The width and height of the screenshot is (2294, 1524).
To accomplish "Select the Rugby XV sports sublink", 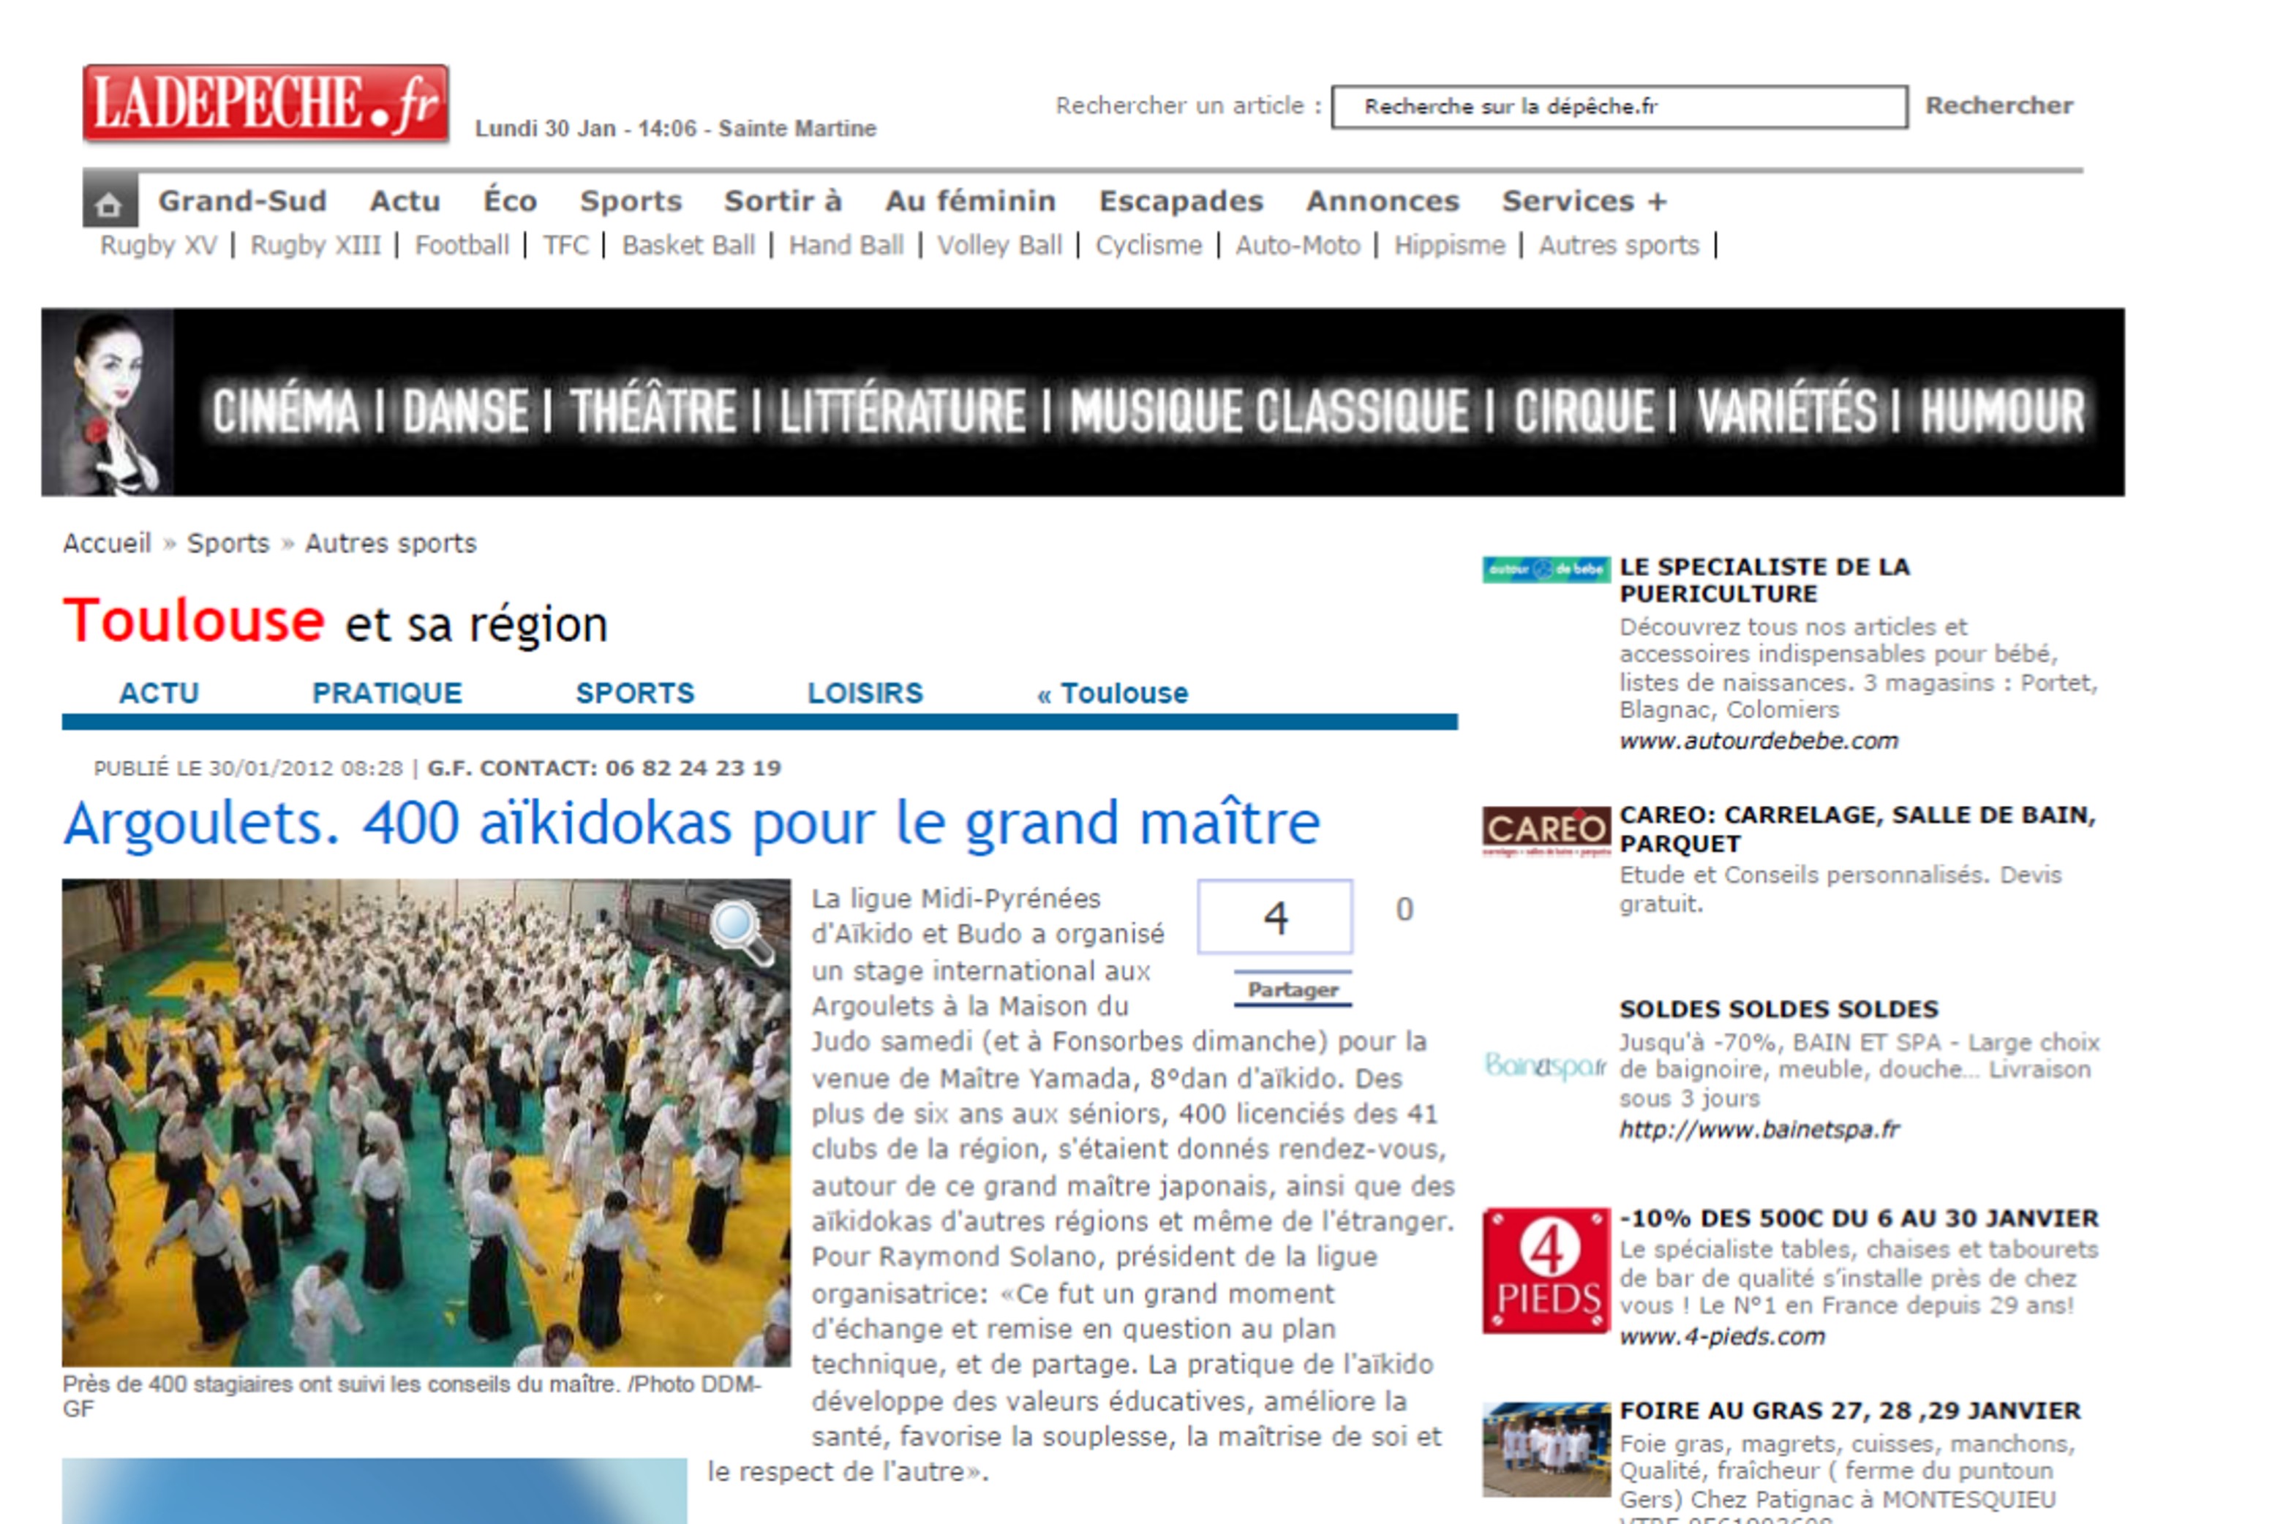I will tap(159, 246).
